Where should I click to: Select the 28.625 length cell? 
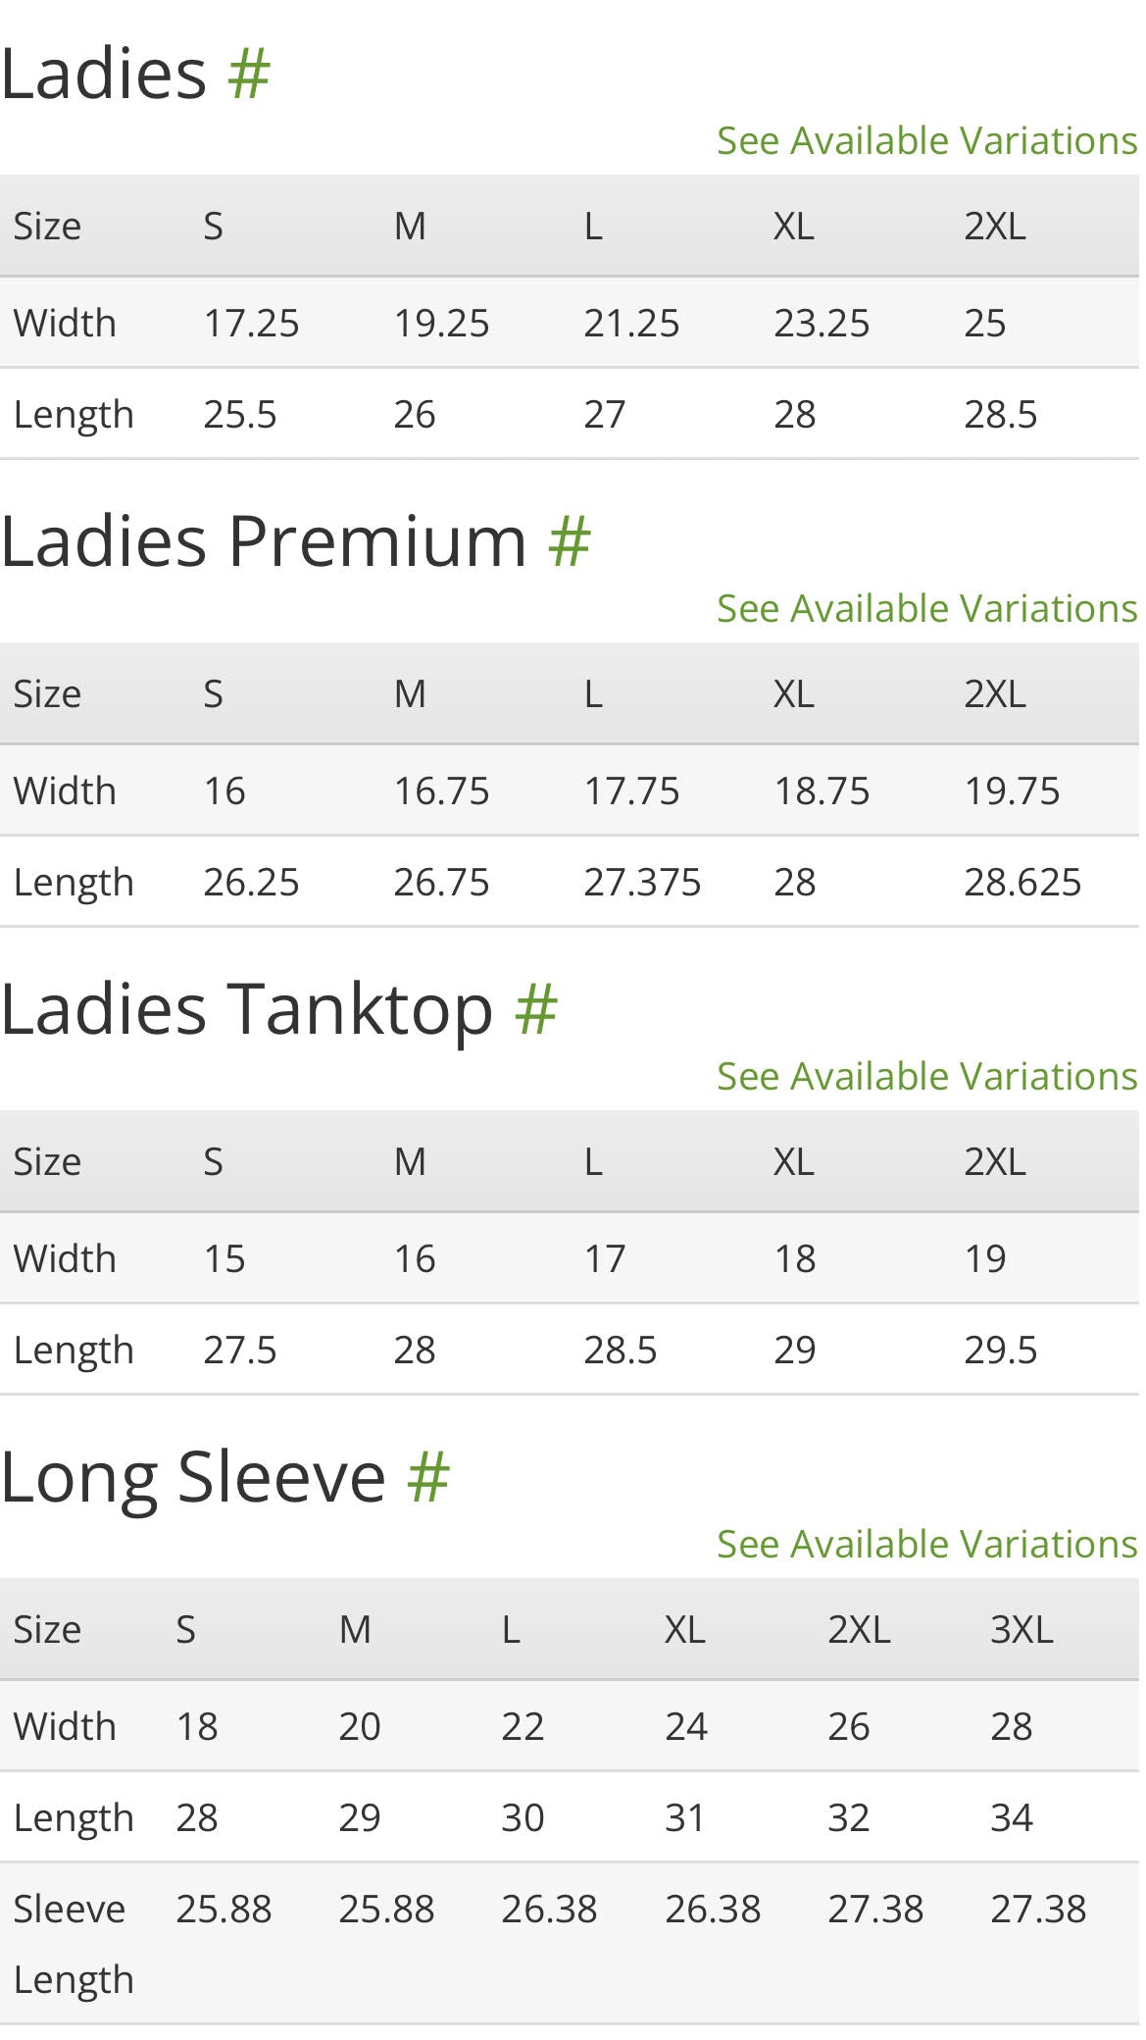(x=1021, y=883)
